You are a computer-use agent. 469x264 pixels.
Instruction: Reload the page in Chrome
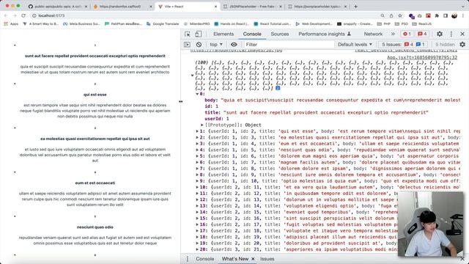click(x=23, y=15)
